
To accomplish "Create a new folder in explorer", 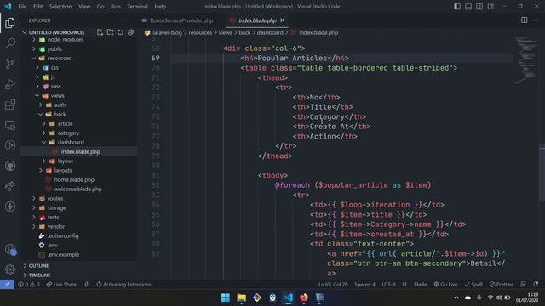I will coord(110,32).
